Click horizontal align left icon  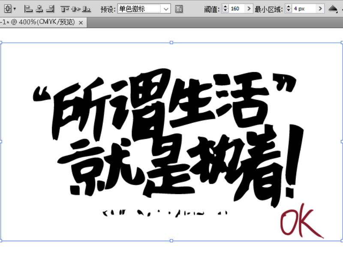[x=28, y=9]
